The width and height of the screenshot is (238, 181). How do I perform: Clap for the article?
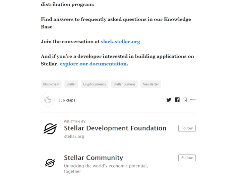[x=48, y=100]
